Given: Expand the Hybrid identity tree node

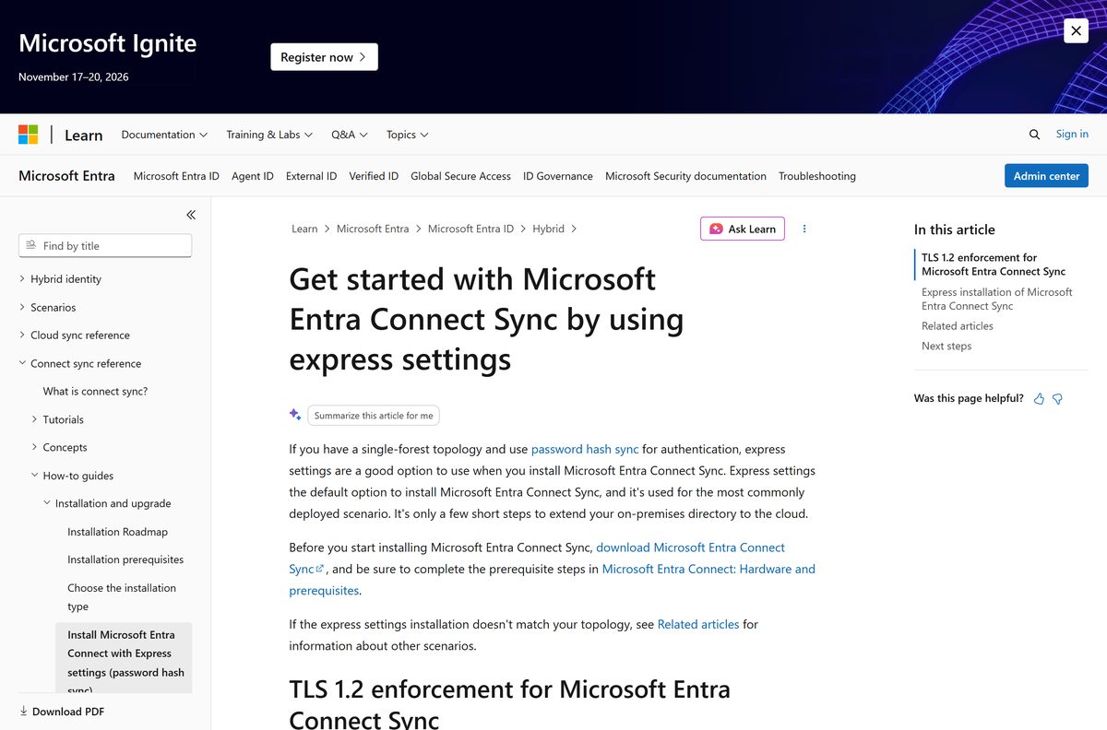Looking at the screenshot, I should pos(23,279).
